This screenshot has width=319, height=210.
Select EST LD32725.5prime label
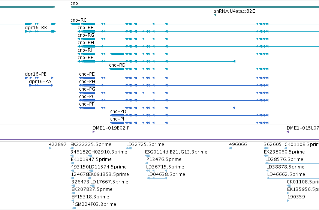145,144
